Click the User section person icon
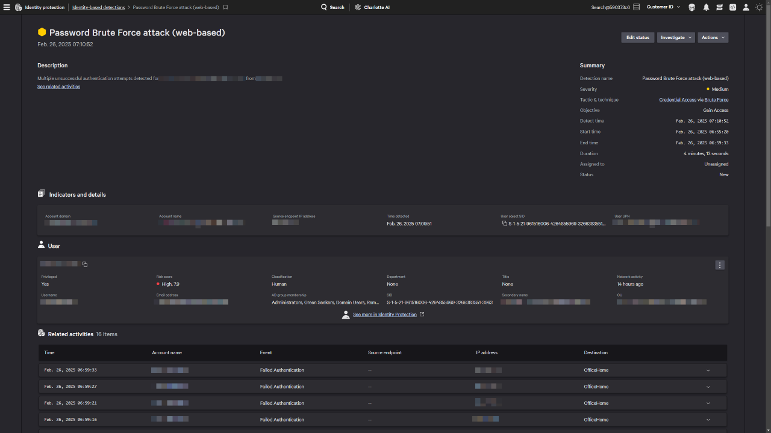The image size is (771, 433). click(x=41, y=245)
